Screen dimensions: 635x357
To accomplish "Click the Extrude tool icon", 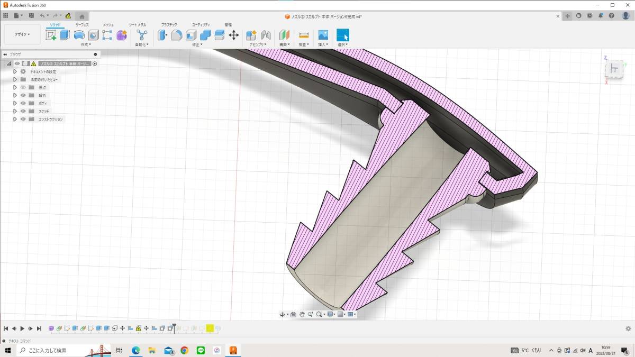I will click(x=65, y=35).
